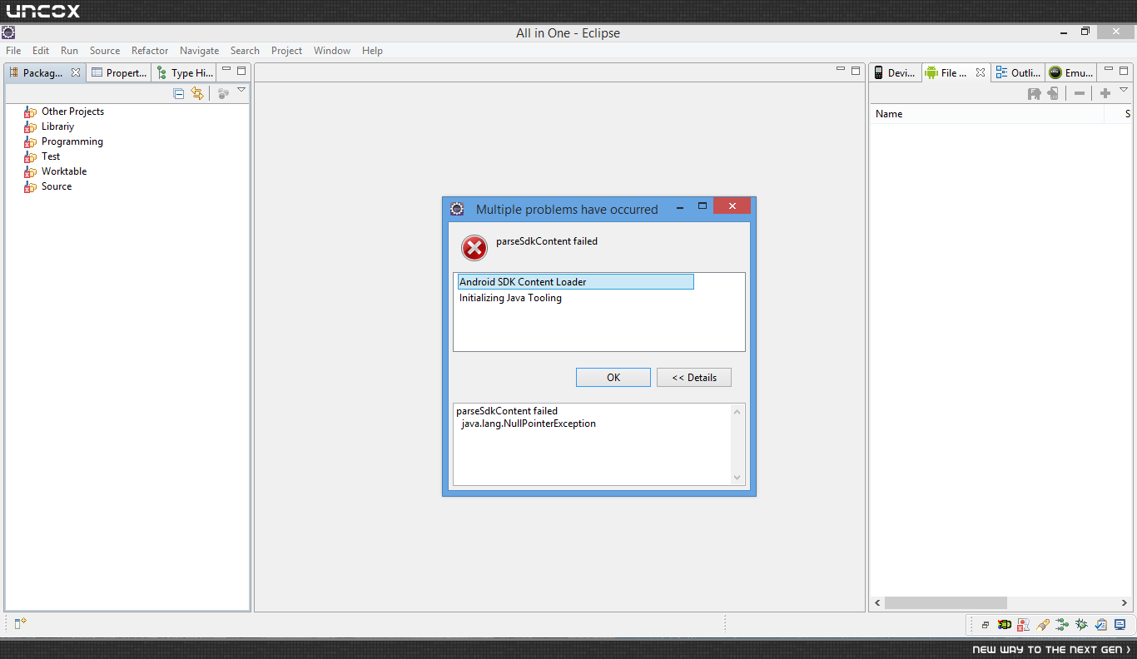Viewport: 1137px width, 659px height.
Task: Switch to the Devices tab
Action: click(x=895, y=73)
